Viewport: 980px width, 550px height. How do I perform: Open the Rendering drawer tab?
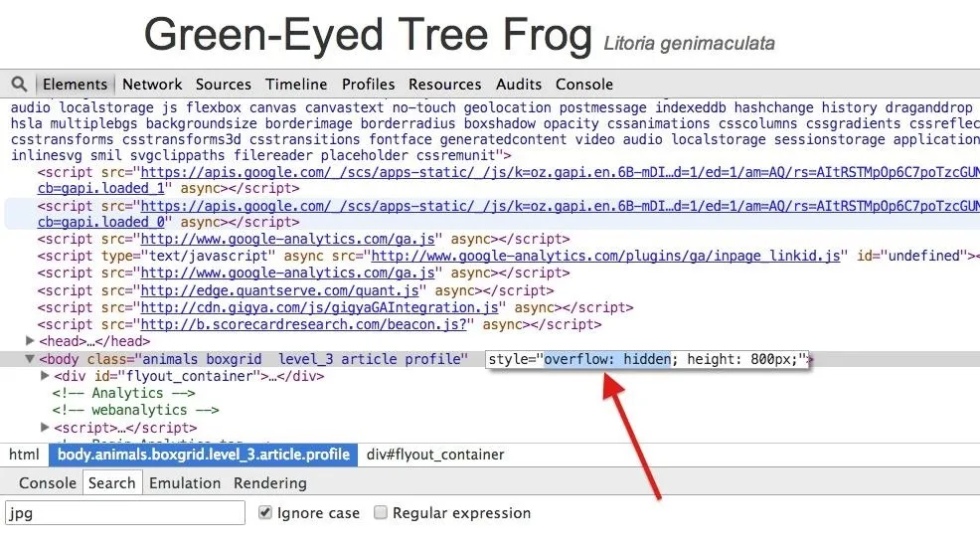(270, 483)
